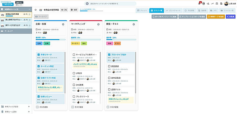Open 新人研修プログラム room in sidebar
Viewport: 237px width, 114px height.
click(x=16, y=20)
